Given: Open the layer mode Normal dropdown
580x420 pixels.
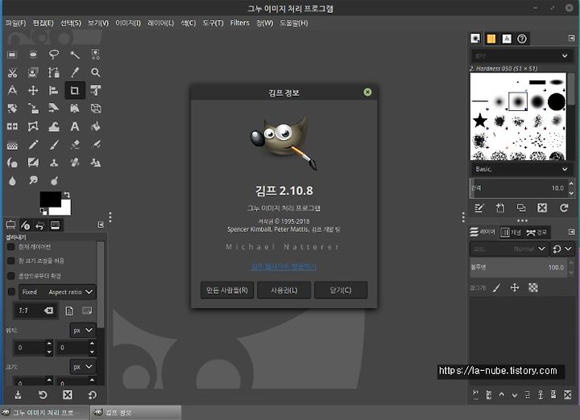Looking at the screenshot, I should (x=508, y=249).
